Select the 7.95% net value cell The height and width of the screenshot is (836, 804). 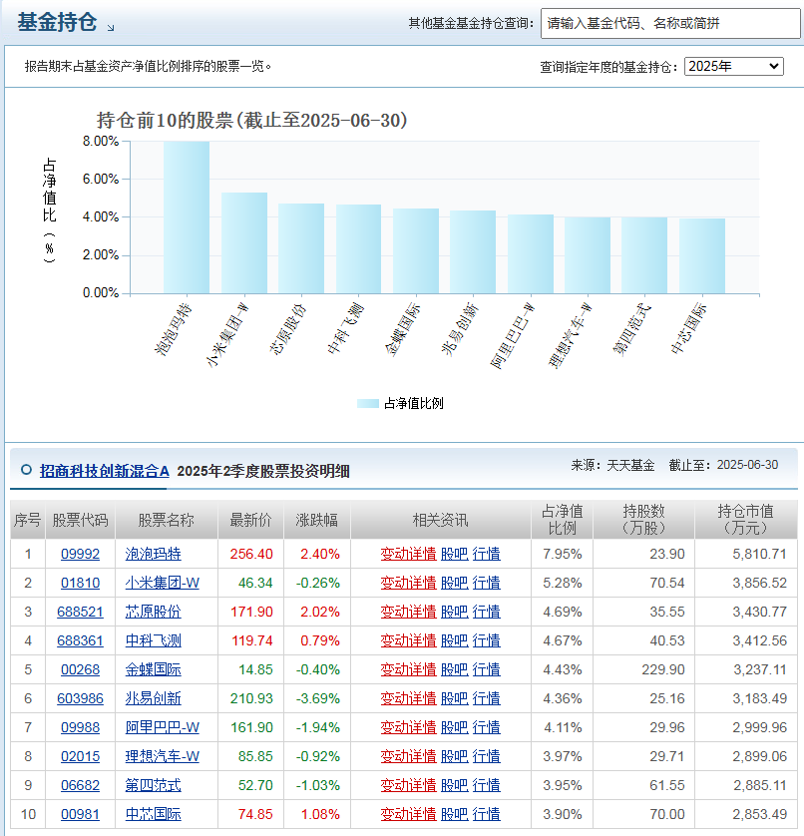562,554
